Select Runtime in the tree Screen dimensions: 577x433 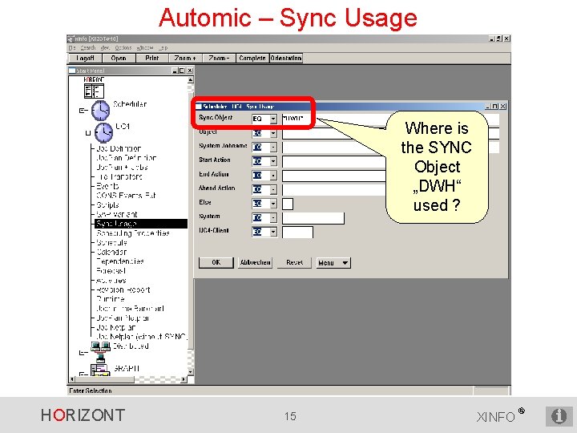[x=111, y=299]
